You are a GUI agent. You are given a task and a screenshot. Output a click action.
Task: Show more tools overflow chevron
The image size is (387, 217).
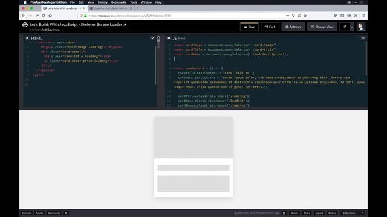point(356,16)
